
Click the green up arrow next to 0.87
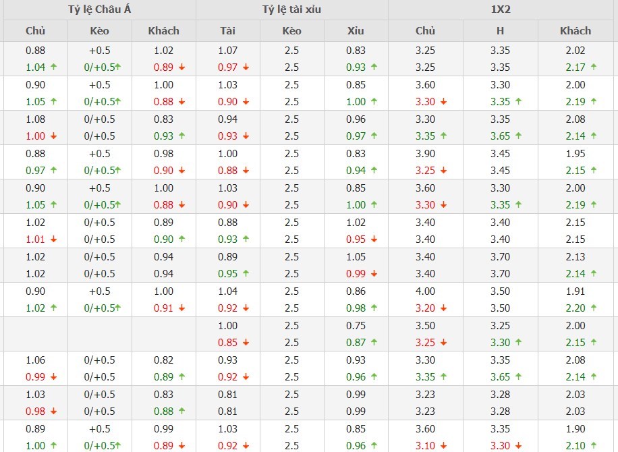pyautogui.click(x=374, y=343)
